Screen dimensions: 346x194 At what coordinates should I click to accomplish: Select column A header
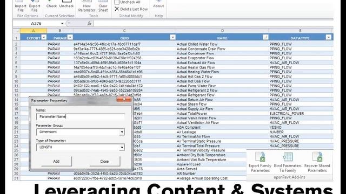tap(34, 31)
